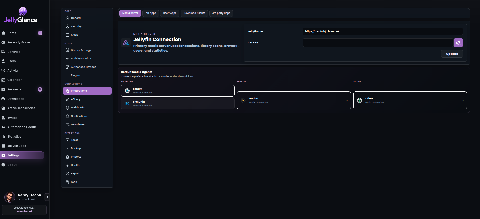Open the Invites page
The image size is (480, 219).
(22, 118)
